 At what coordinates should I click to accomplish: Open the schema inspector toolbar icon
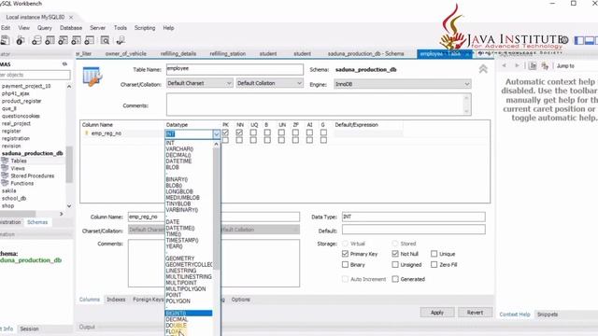coord(21,40)
